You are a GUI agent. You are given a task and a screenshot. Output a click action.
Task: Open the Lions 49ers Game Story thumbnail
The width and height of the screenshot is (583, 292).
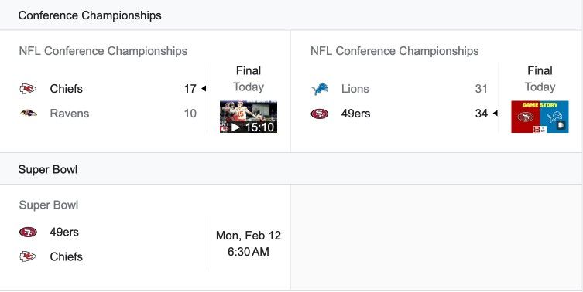click(540, 117)
